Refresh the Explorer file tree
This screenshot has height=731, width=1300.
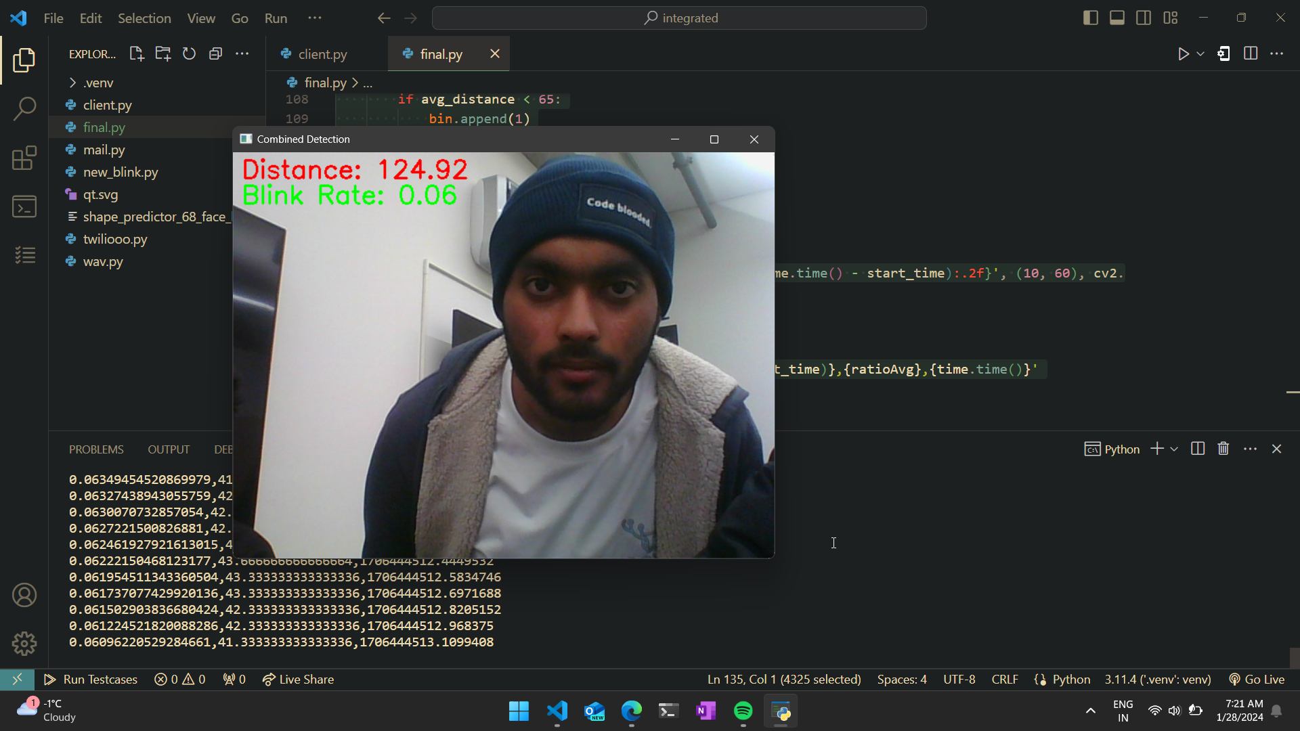coord(189,54)
